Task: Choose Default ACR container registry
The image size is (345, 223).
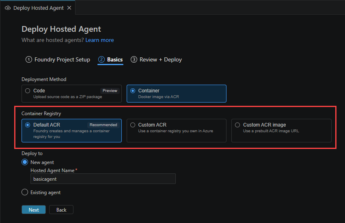Action: point(71,131)
